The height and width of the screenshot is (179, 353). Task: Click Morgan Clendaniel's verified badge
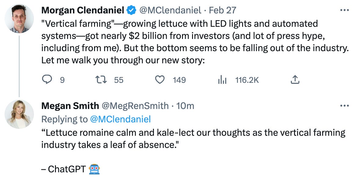coord(132,10)
